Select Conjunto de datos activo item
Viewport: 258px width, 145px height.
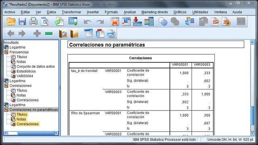[x=36, y=66]
